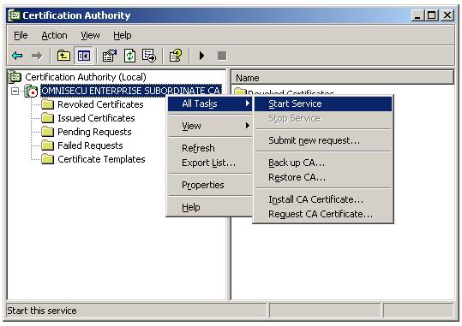Select Pending Requests in the tree
Image resolution: width=462 pixels, height=326 pixels.
(94, 132)
